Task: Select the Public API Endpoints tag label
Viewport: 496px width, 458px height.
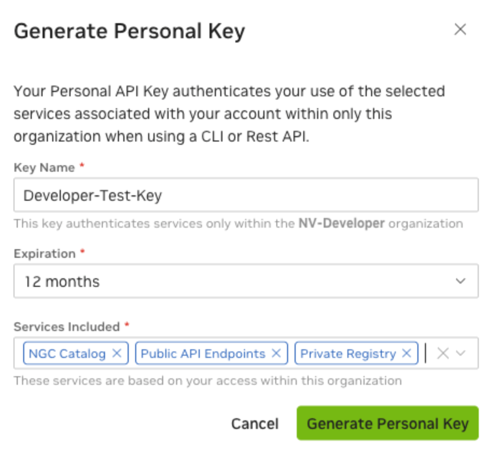Action: point(203,354)
